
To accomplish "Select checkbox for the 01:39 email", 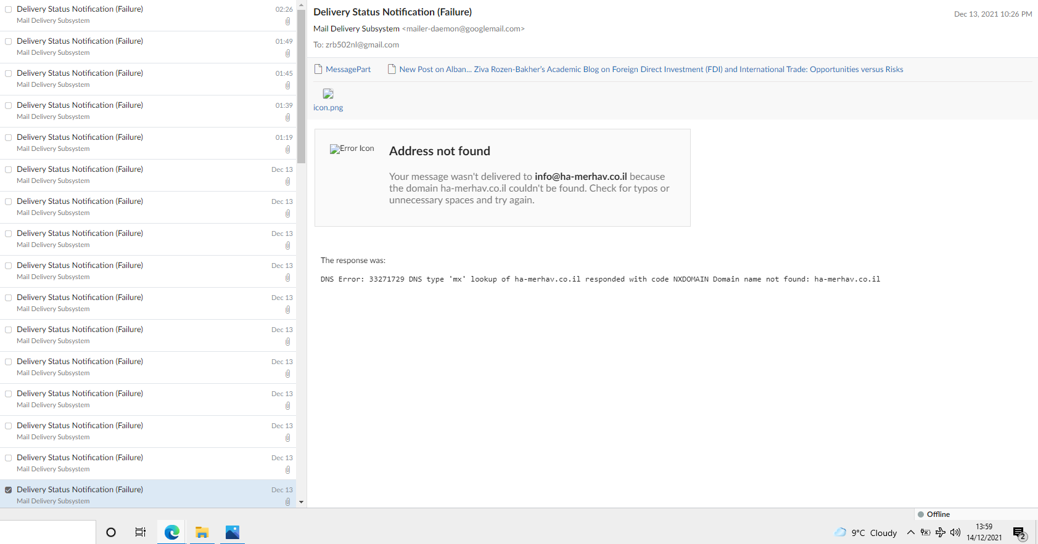I will 9,105.
